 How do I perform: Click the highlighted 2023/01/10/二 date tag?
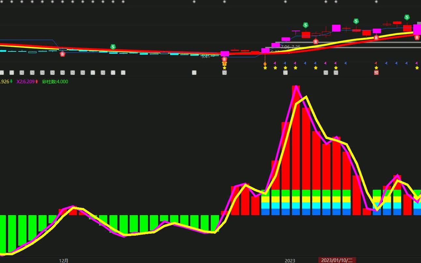(x=337, y=260)
